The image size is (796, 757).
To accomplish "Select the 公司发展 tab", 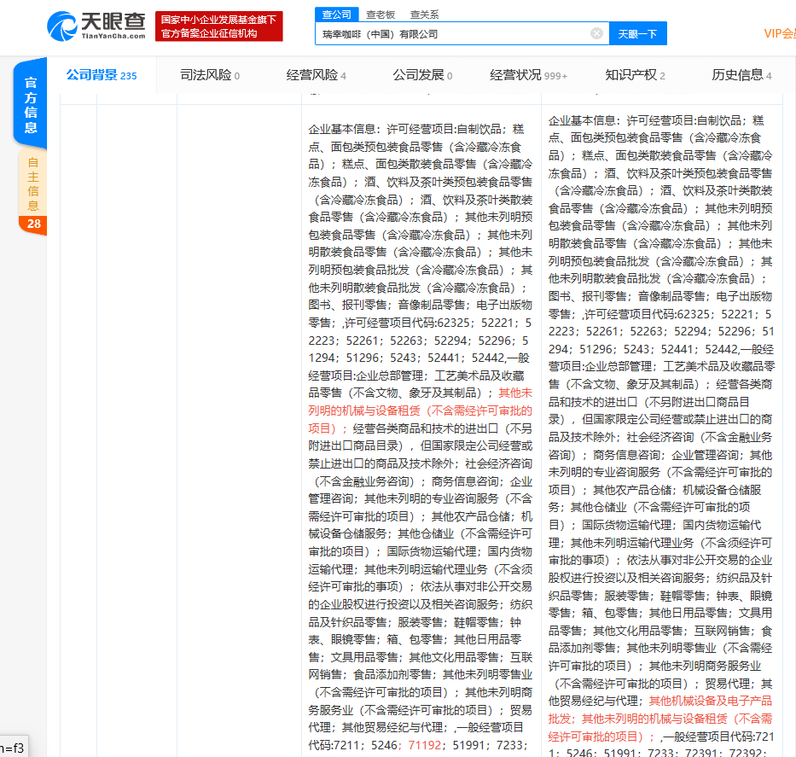I will click(422, 75).
